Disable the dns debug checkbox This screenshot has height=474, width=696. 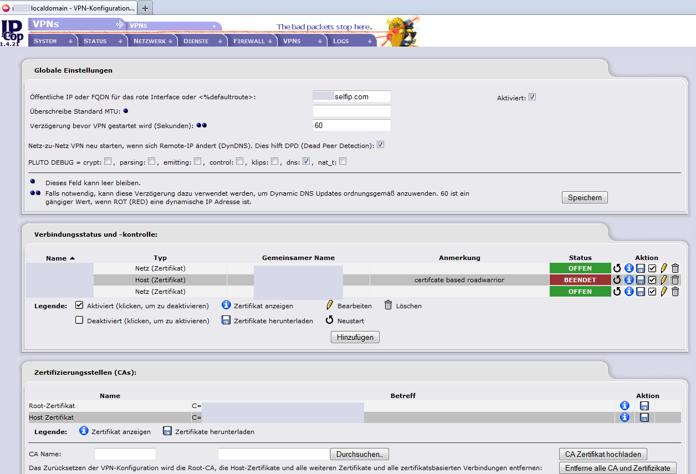point(306,162)
